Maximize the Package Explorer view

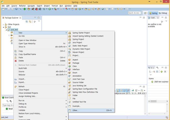39,18
